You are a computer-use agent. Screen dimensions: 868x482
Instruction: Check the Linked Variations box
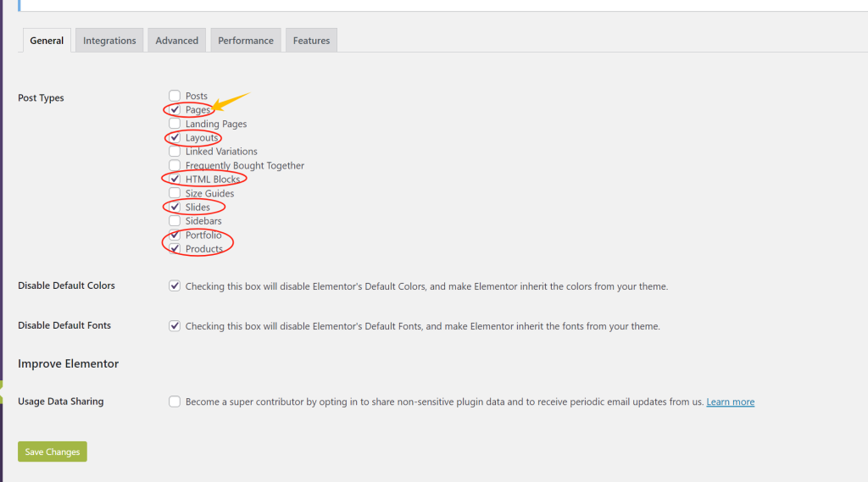[175, 152]
